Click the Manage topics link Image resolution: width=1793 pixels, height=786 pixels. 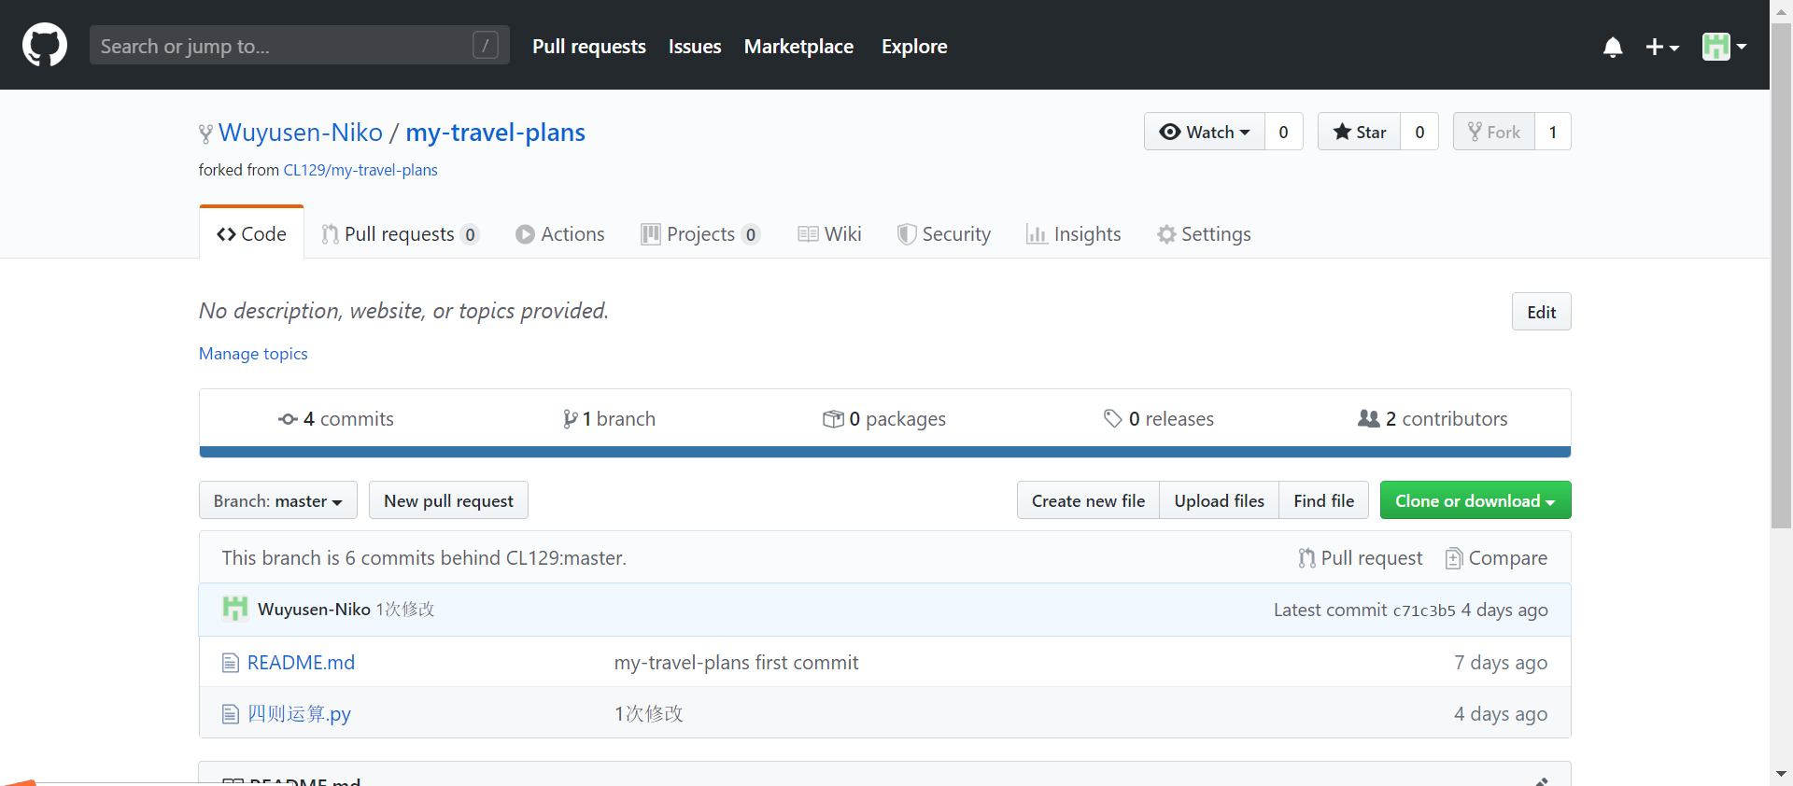[253, 354]
